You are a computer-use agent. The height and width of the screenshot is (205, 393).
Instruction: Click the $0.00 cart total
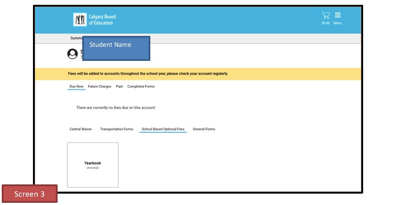(325, 23)
